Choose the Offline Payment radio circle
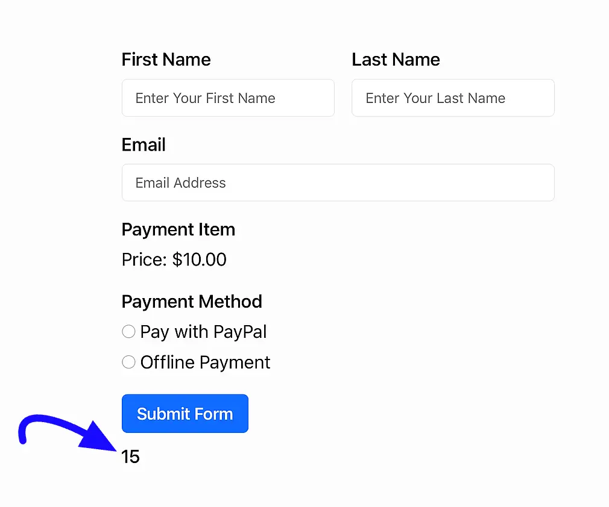The width and height of the screenshot is (609, 507). 128,362
